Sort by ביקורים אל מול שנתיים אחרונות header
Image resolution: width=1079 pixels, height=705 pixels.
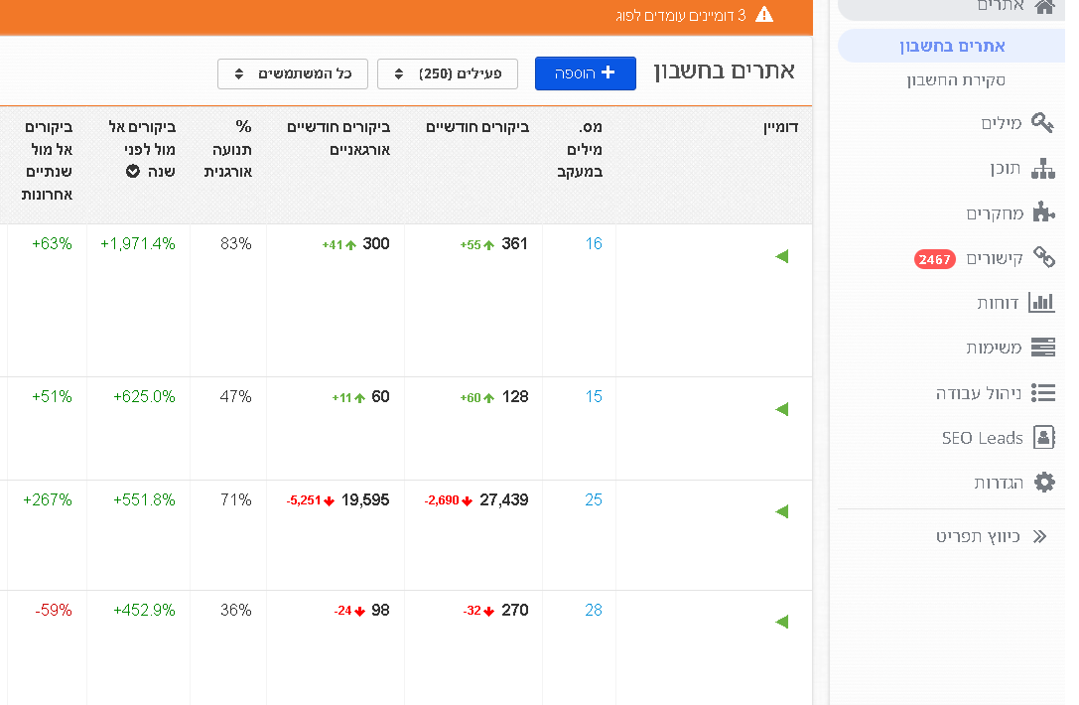47,161
